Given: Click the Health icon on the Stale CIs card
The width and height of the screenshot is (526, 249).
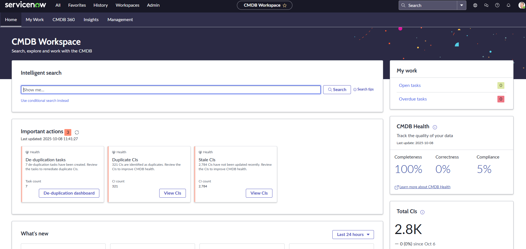Looking at the screenshot, I should 200,152.
